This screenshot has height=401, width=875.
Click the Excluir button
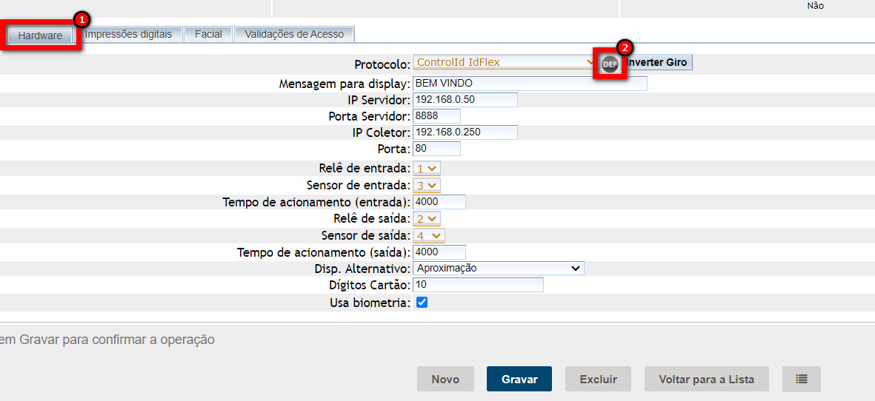click(598, 379)
